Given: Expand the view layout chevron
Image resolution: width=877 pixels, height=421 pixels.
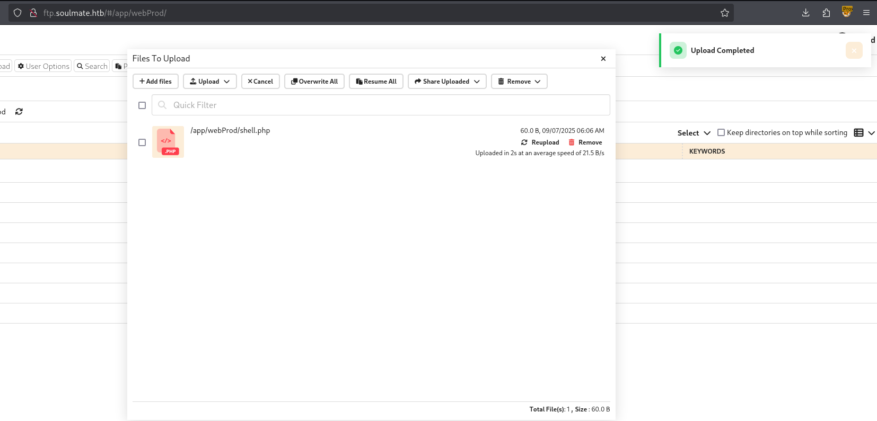Looking at the screenshot, I should tap(871, 133).
